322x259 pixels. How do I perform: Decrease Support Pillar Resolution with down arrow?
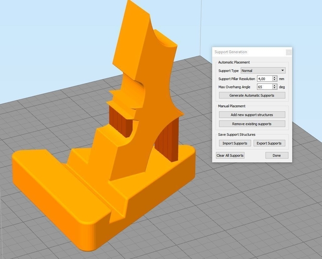point(275,80)
